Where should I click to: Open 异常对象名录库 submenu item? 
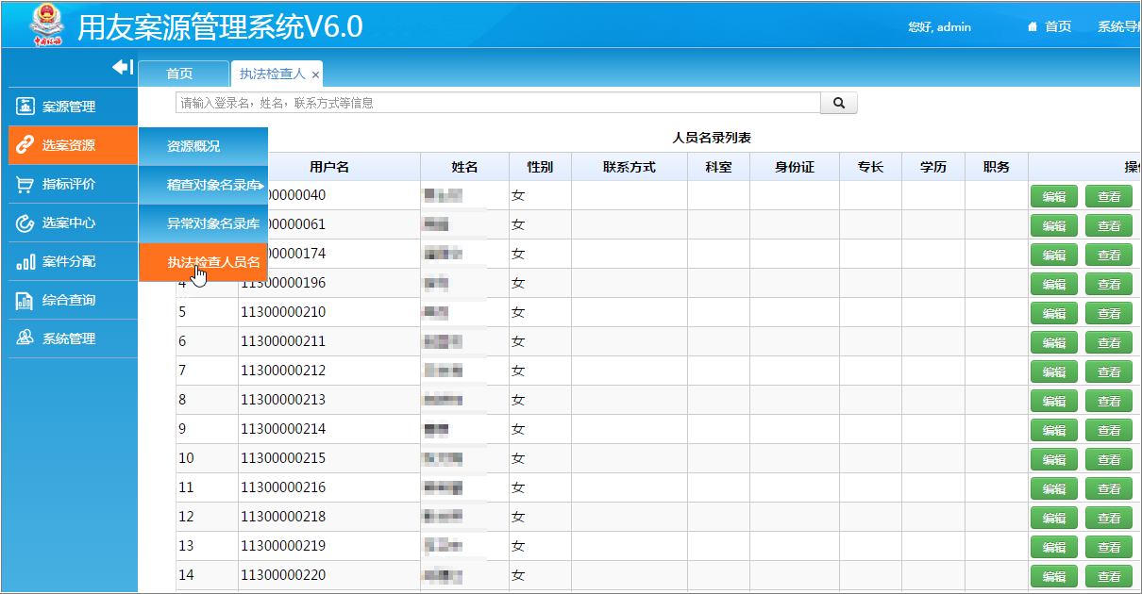click(203, 223)
